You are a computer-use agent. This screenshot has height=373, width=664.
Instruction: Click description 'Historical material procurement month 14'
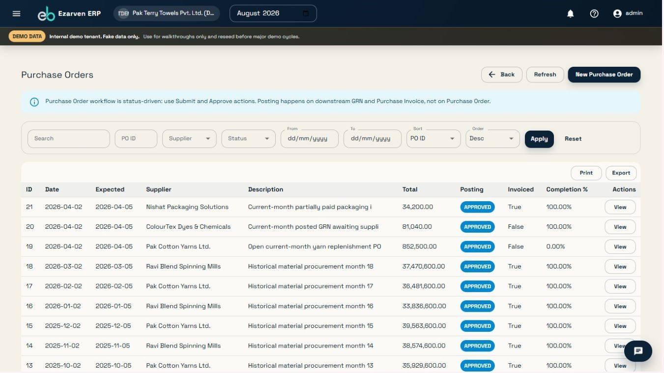(311, 346)
